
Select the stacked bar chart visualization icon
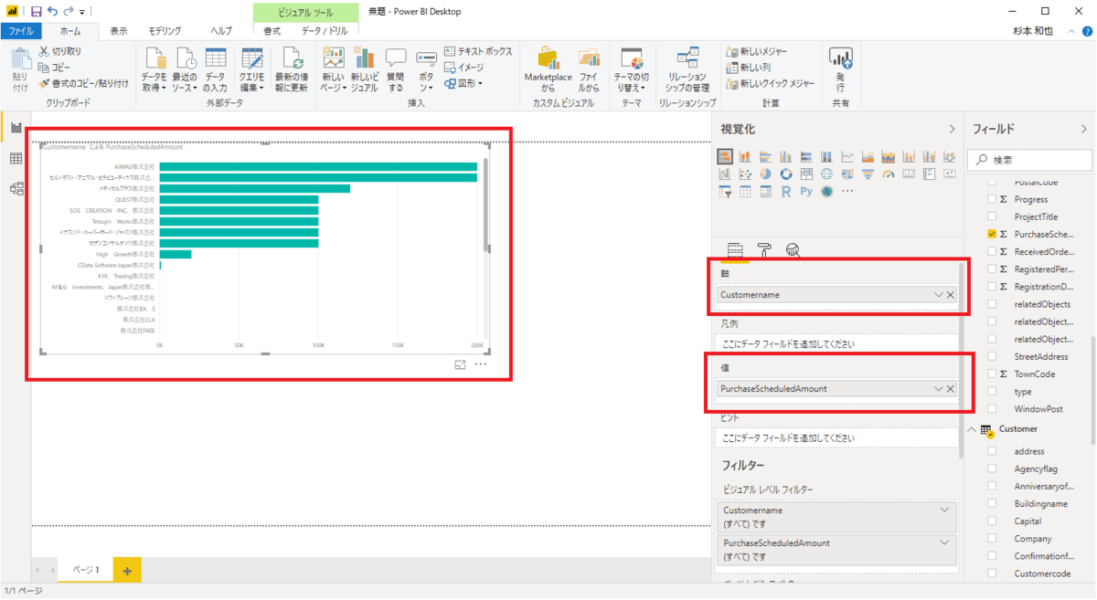point(725,156)
